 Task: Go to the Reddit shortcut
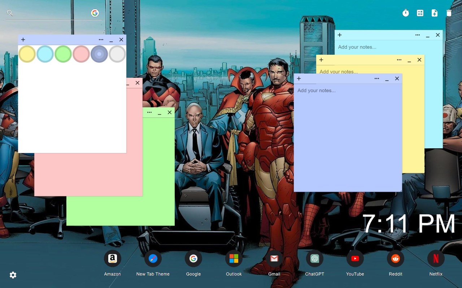point(396,258)
